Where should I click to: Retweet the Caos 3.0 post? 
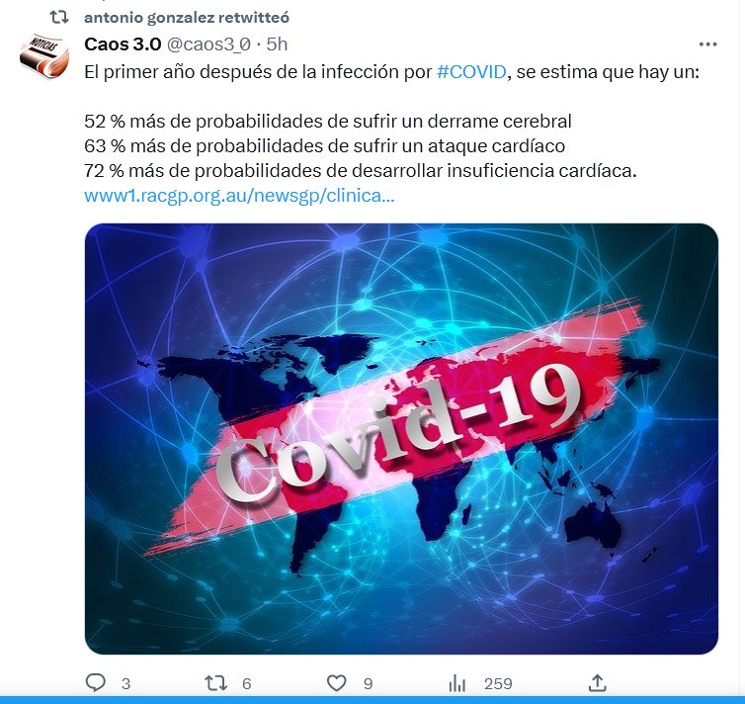point(215,683)
